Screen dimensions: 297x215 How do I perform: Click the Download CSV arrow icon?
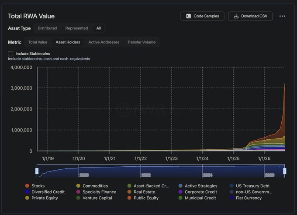236,16
